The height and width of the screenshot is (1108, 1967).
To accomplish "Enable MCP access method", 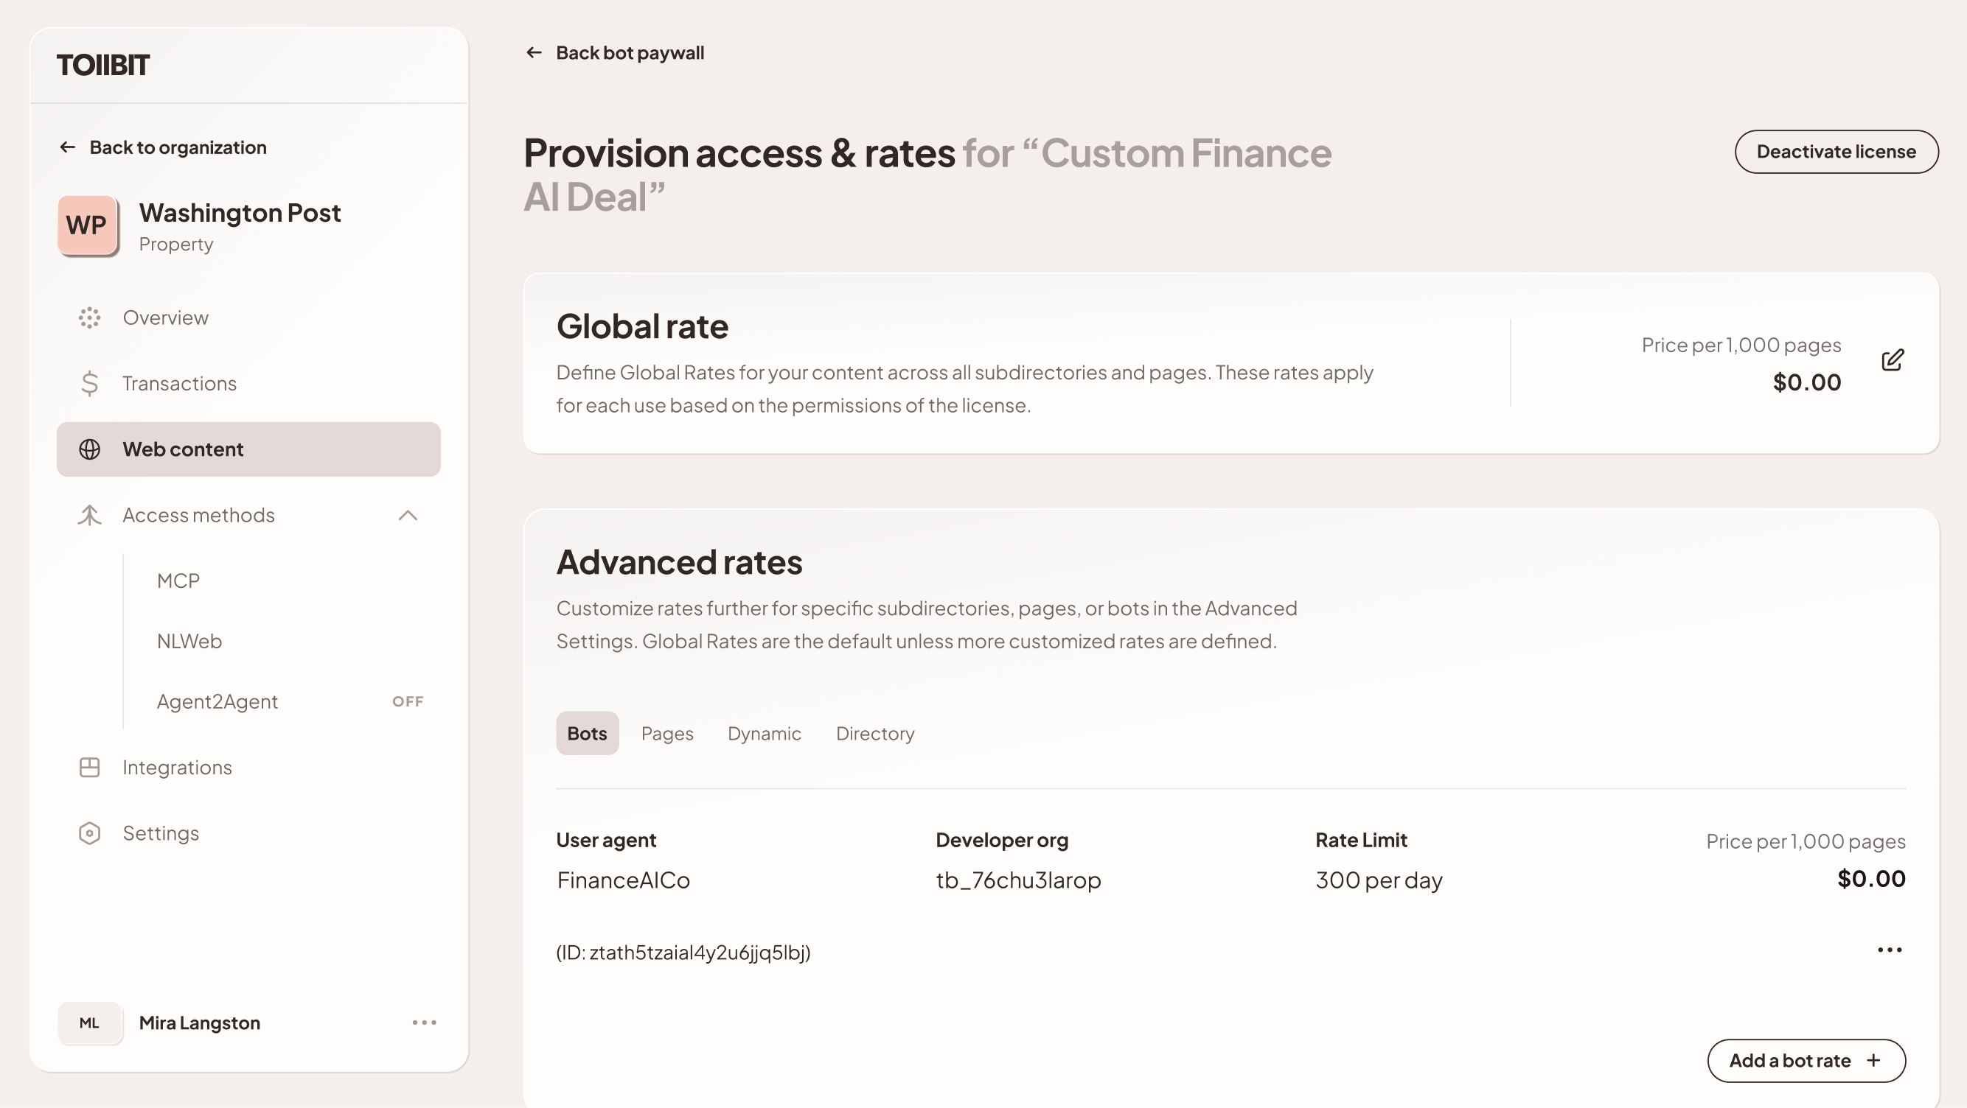I will coord(178,580).
